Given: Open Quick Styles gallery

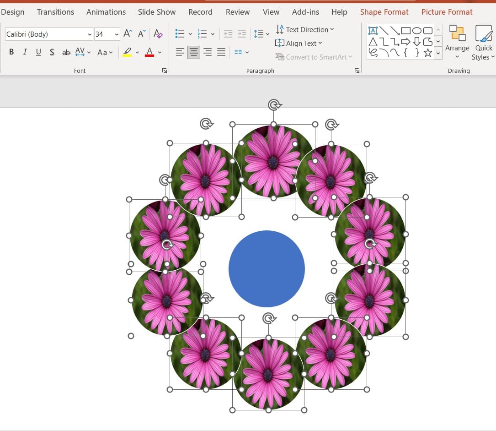Looking at the screenshot, I should (483, 43).
